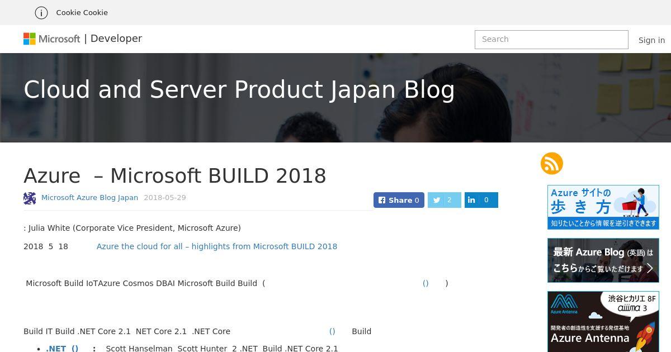Open the orange RSS feed icon
This screenshot has width=671, height=352.
tap(551, 164)
